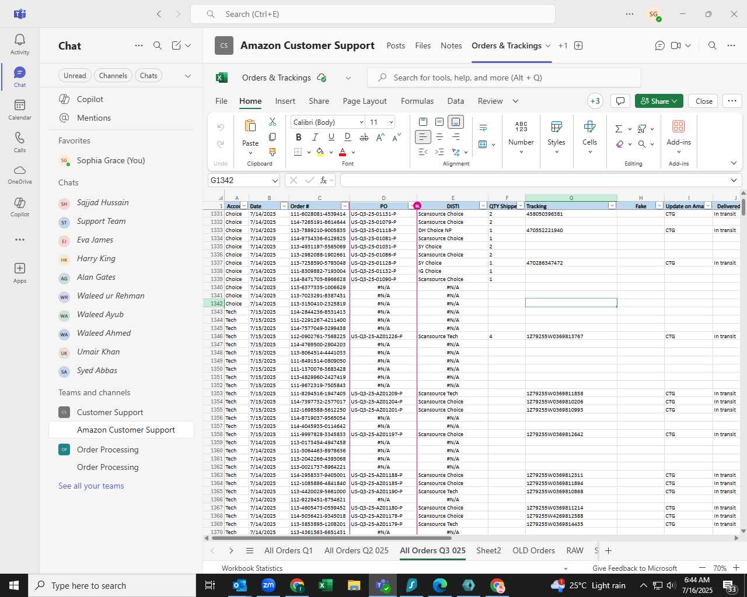Click the Wrap Text icon

[483, 128]
